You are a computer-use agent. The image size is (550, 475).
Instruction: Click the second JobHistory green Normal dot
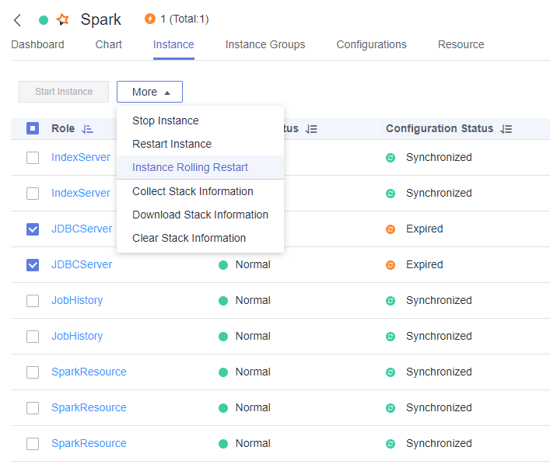pos(223,337)
